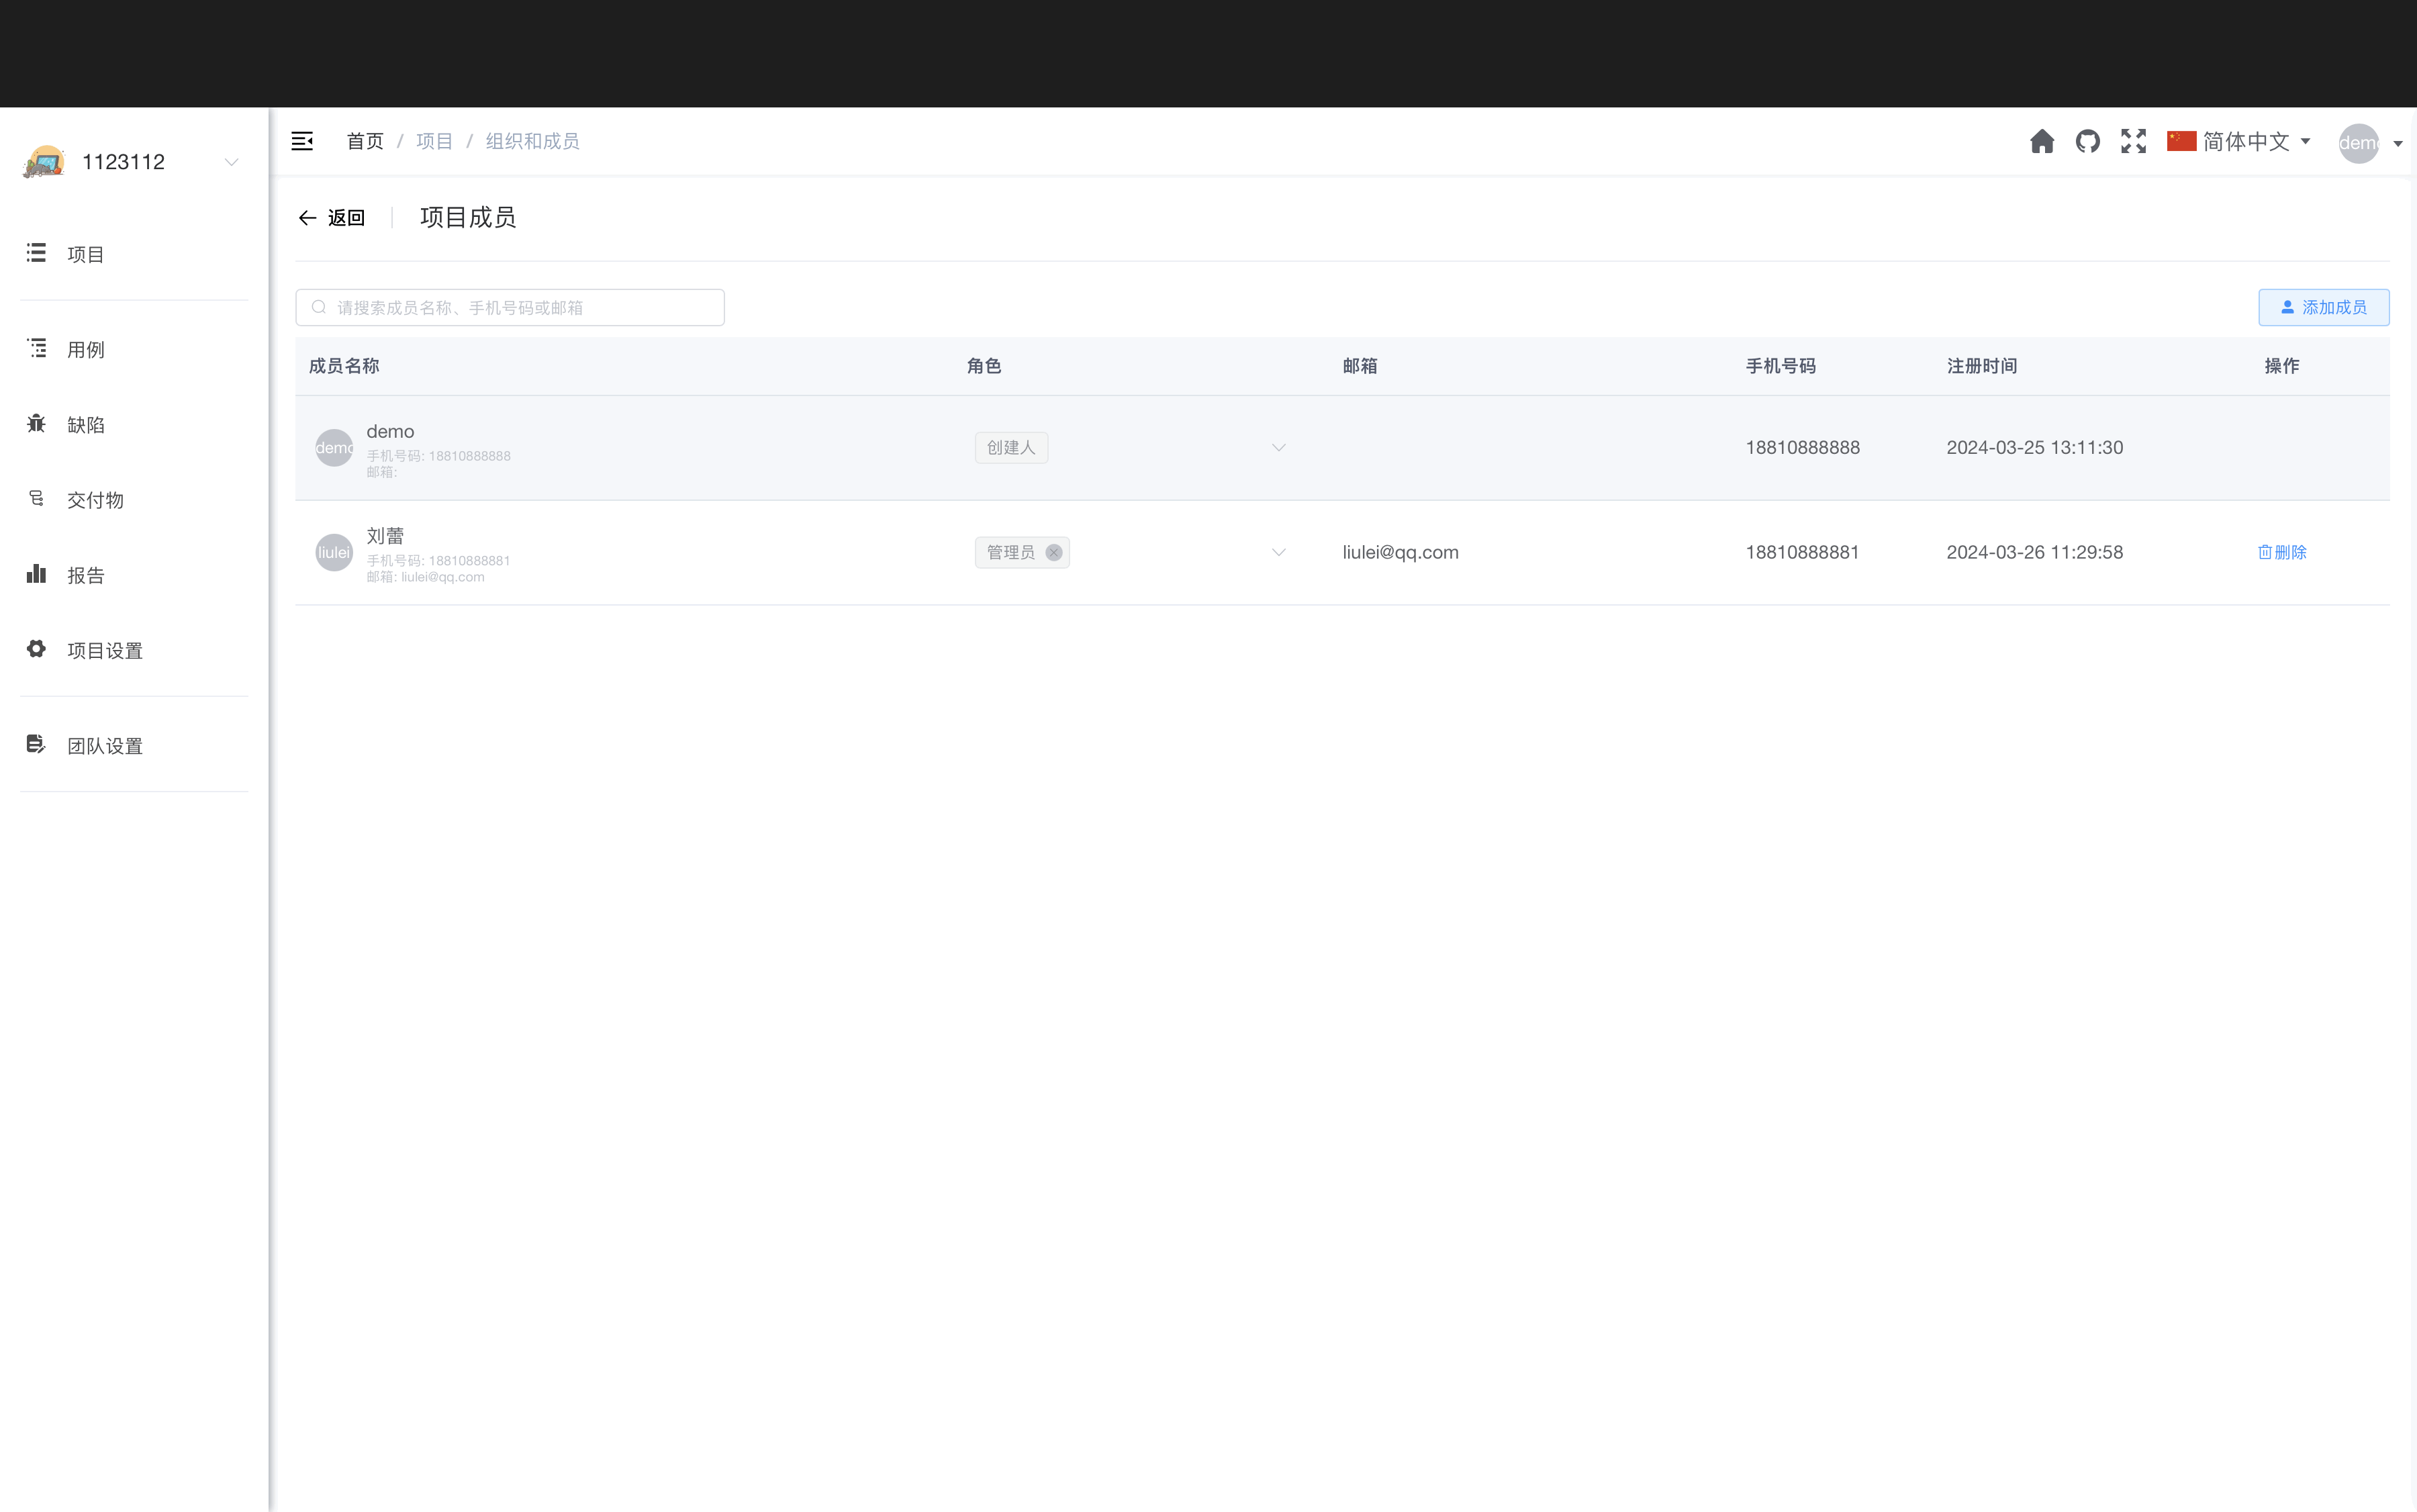The width and height of the screenshot is (2417, 1512).
Task: Open 项目设置 in sidebar
Action: coord(104,650)
